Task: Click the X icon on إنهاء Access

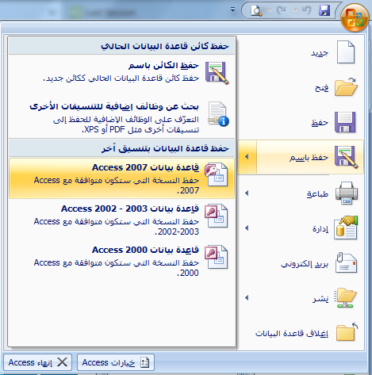Action: [62, 362]
